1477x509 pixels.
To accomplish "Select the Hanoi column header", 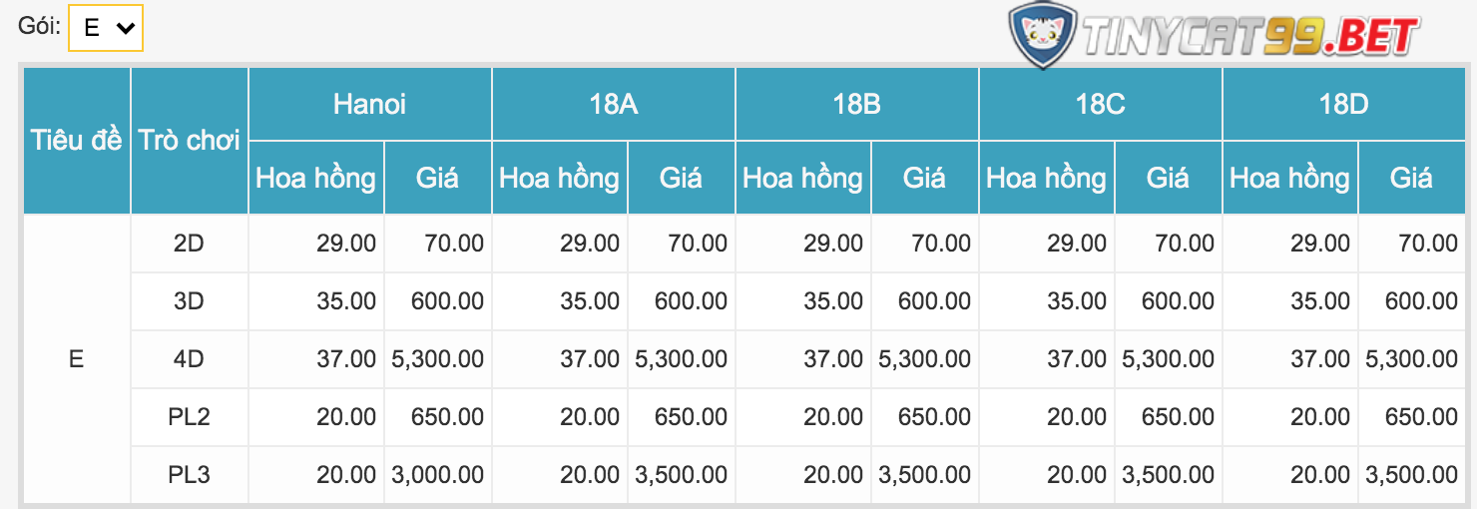I will coord(370,104).
